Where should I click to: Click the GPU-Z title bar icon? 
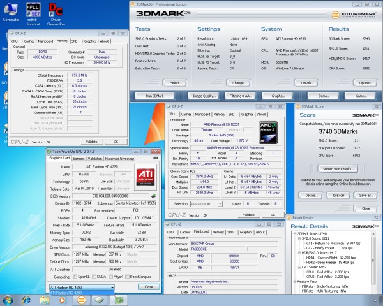coord(49,152)
